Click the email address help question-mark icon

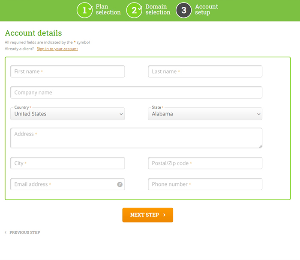[x=120, y=184]
